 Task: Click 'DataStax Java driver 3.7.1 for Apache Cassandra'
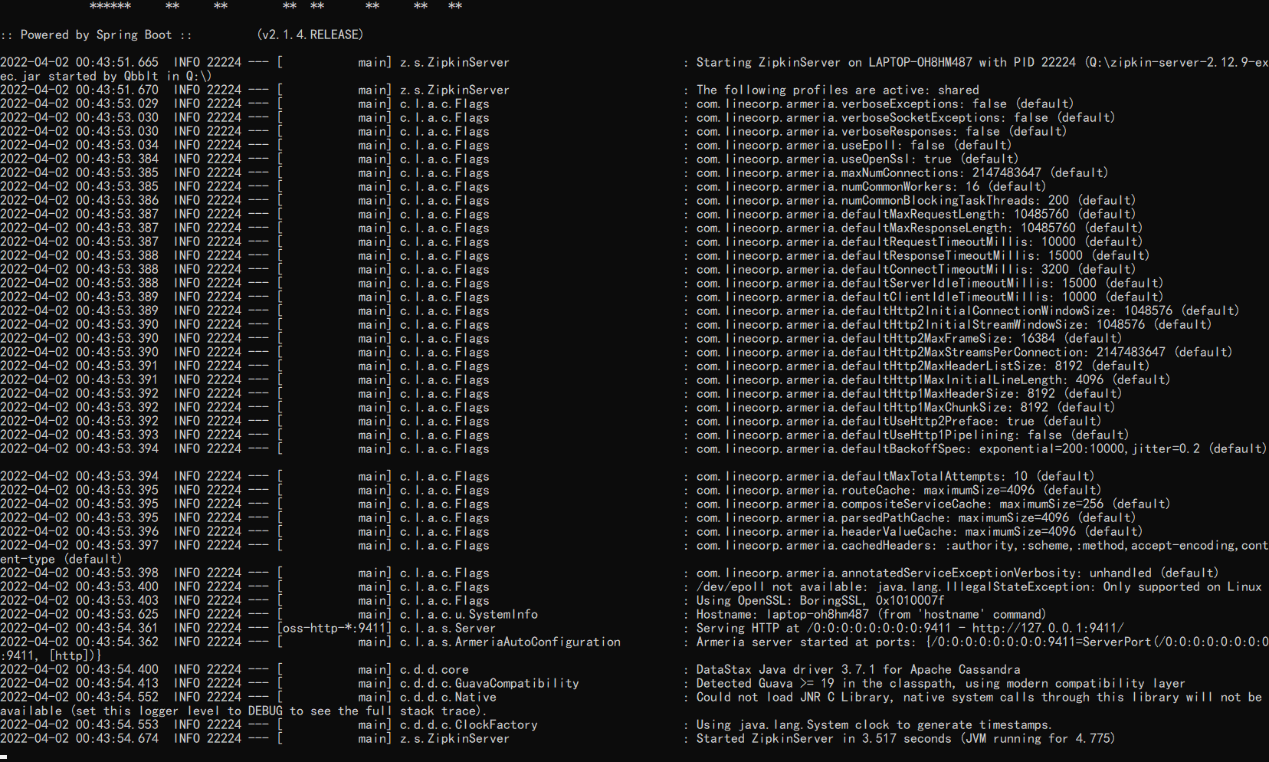click(x=858, y=669)
